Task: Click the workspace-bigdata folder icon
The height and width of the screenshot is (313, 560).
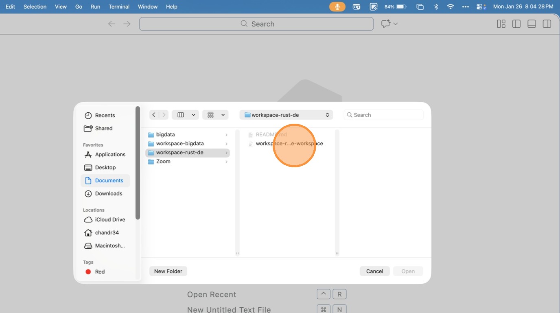Action: [151, 144]
